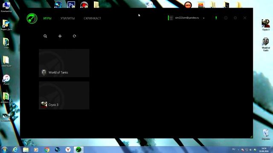
Task: Click the 14:54 taskbar clock
Action: (264, 150)
